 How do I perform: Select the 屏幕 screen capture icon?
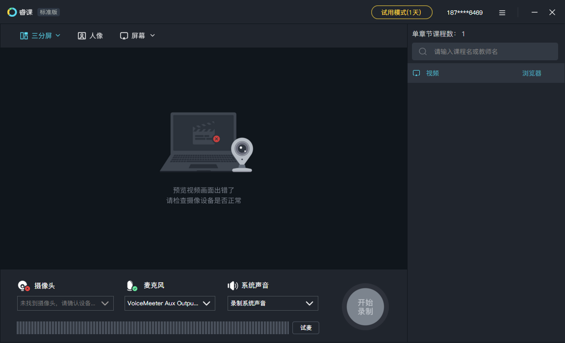[123, 35]
